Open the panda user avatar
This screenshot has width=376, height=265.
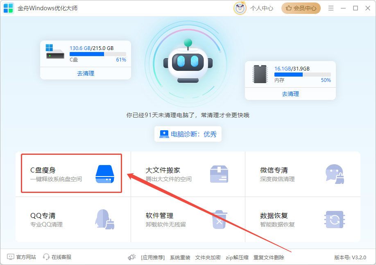click(x=240, y=8)
